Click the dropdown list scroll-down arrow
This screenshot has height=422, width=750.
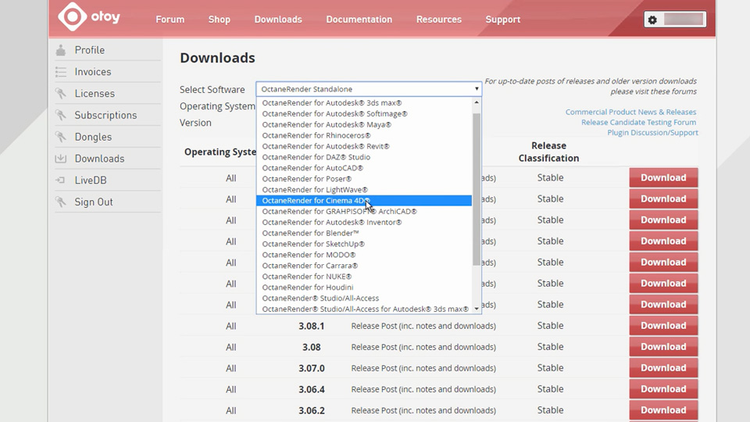[x=477, y=309]
